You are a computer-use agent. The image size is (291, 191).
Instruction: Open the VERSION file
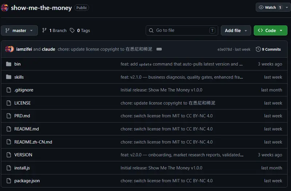[x=23, y=155]
